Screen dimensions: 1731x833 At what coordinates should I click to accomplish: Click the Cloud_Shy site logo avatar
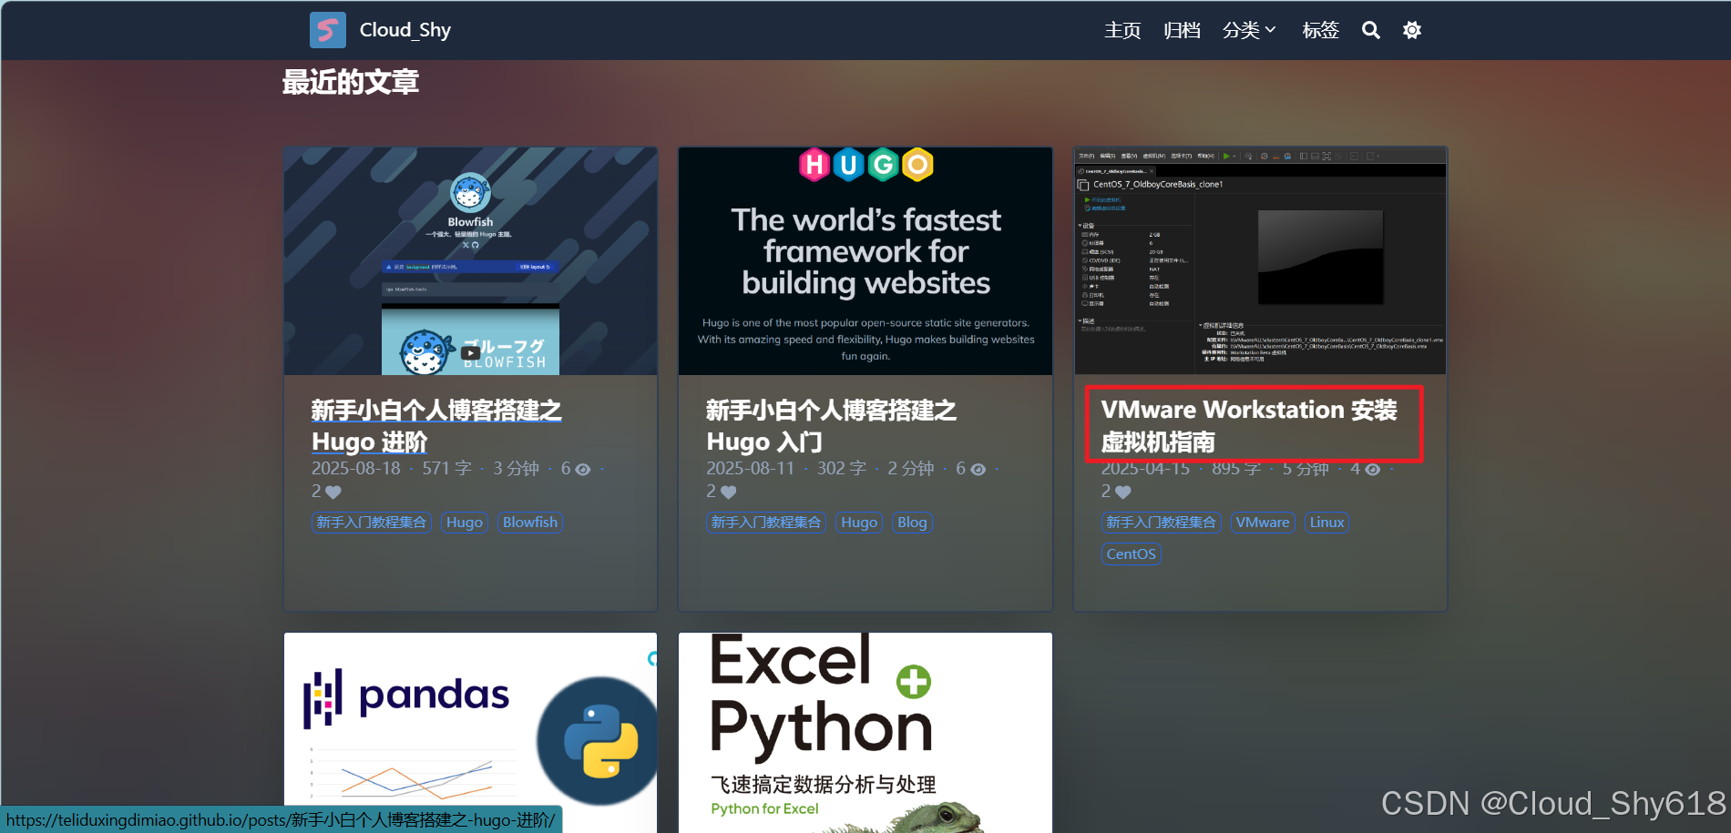(328, 30)
